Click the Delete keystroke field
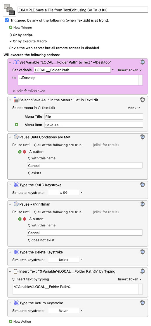The image size is (151, 326). [x=63, y=260]
